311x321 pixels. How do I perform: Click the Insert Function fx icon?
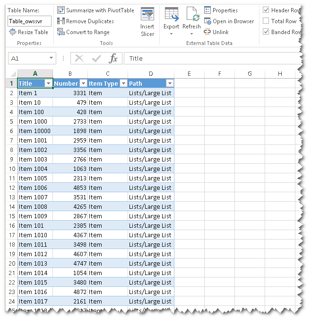click(x=113, y=59)
